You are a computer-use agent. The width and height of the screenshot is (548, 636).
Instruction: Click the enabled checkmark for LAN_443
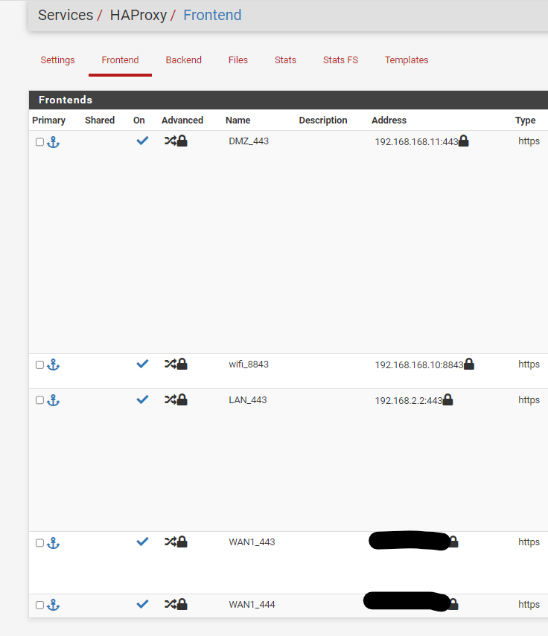tap(142, 399)
